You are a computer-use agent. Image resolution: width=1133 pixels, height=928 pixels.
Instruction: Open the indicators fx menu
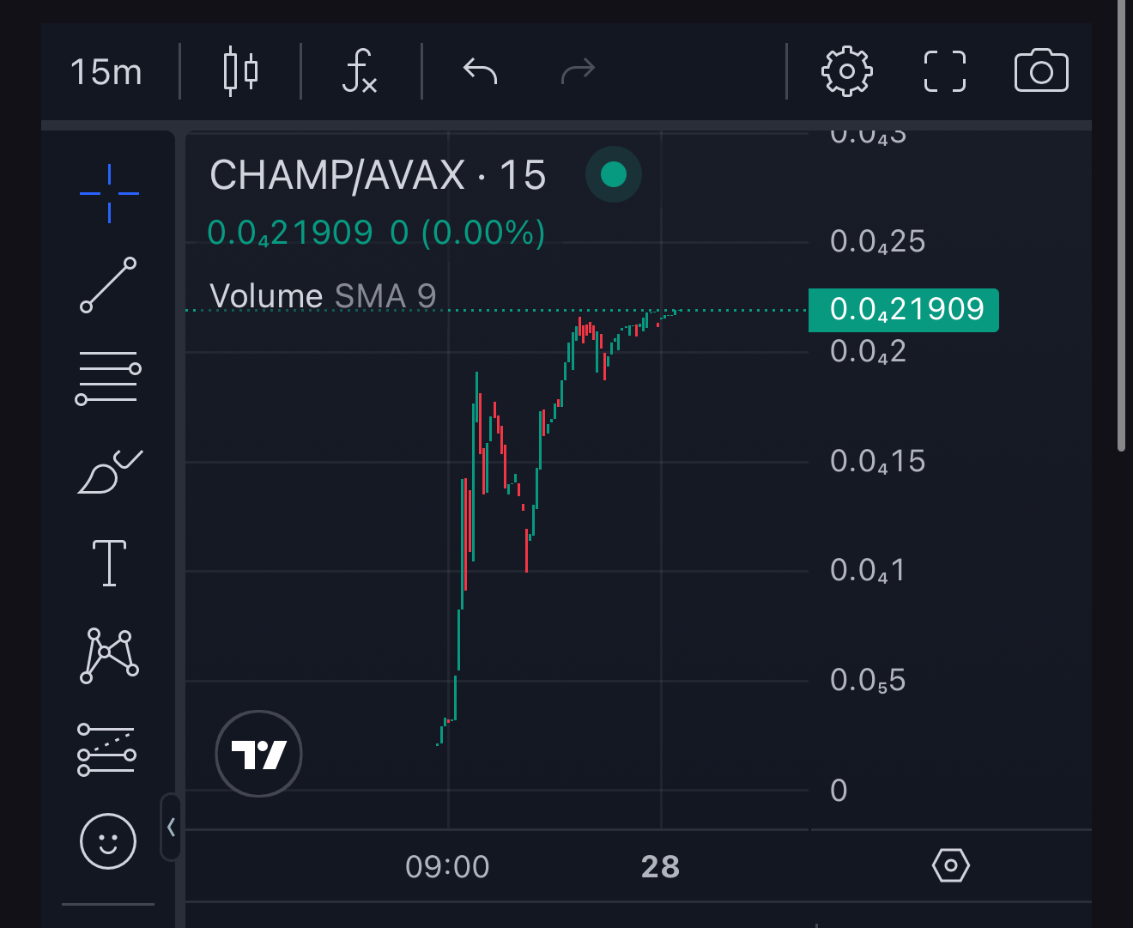pyautogui.click(x=360, y=71)
